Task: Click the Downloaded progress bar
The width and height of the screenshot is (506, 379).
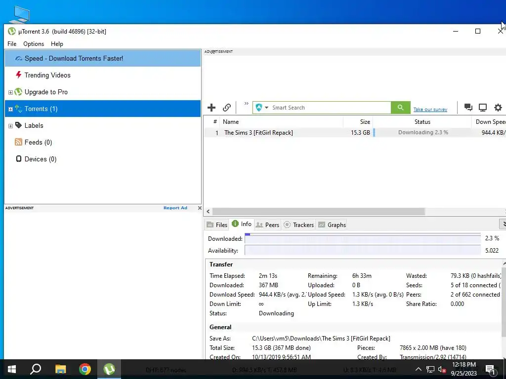Action: tap(363, 239)
